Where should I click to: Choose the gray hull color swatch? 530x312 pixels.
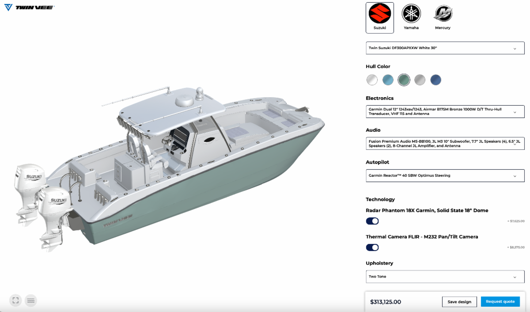tap(420, 80)
